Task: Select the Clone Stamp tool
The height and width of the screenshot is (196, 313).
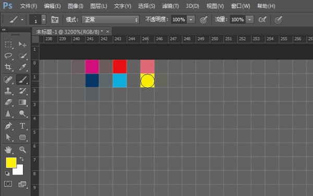Action: click(8, 91)
